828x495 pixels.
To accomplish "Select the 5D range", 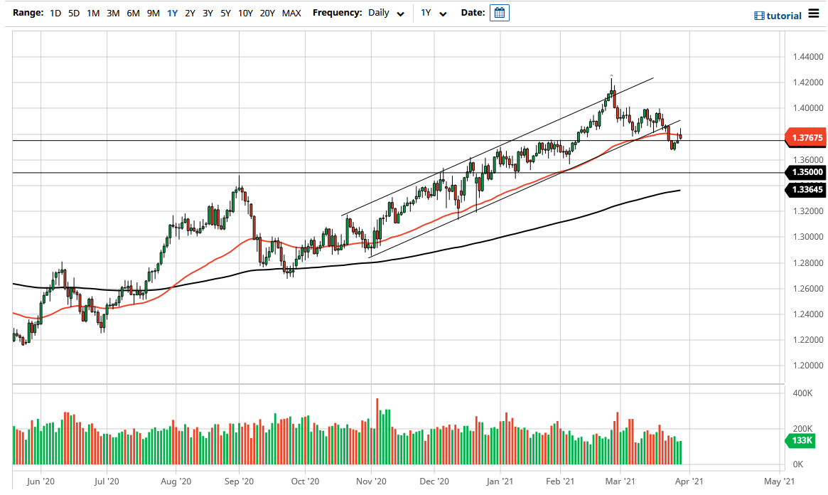I will point(73,13).
